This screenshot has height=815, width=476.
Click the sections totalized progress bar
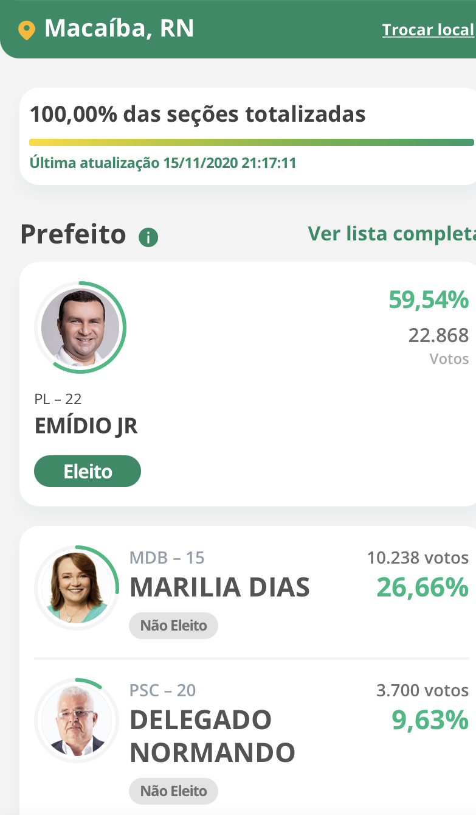(251, 142)
